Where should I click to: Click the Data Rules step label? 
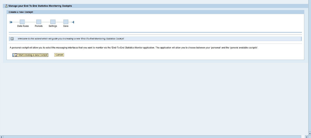[23, 26]
